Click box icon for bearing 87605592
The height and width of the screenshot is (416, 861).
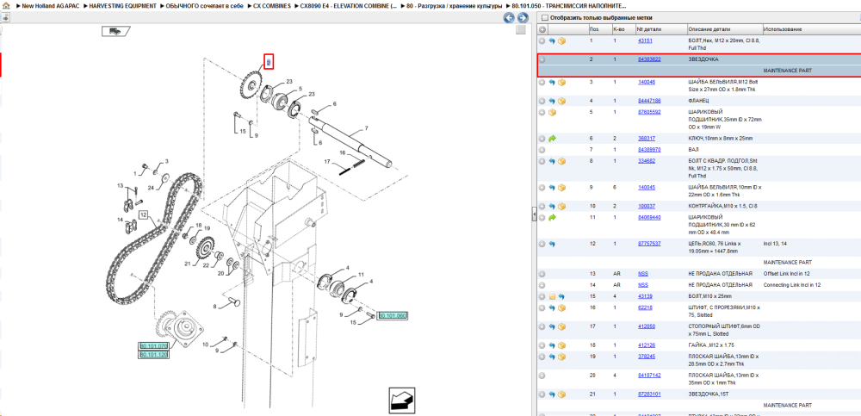[552, 112]
